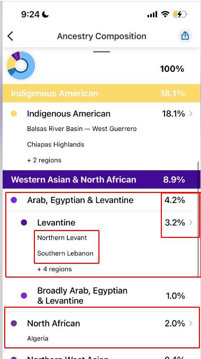Expand the Indigenous American 18.1% chevron
This screenshot has width=201, height=359.
tap(191, 114)
